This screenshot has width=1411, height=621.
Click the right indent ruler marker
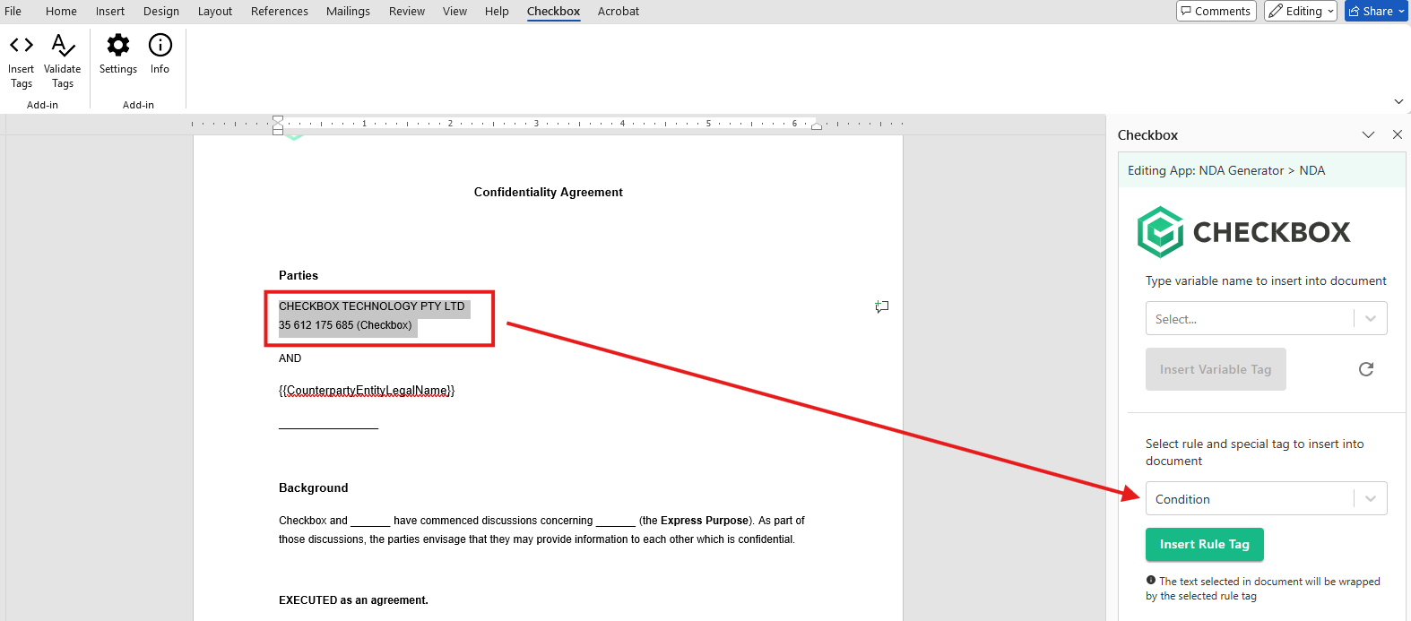(817, 126)
